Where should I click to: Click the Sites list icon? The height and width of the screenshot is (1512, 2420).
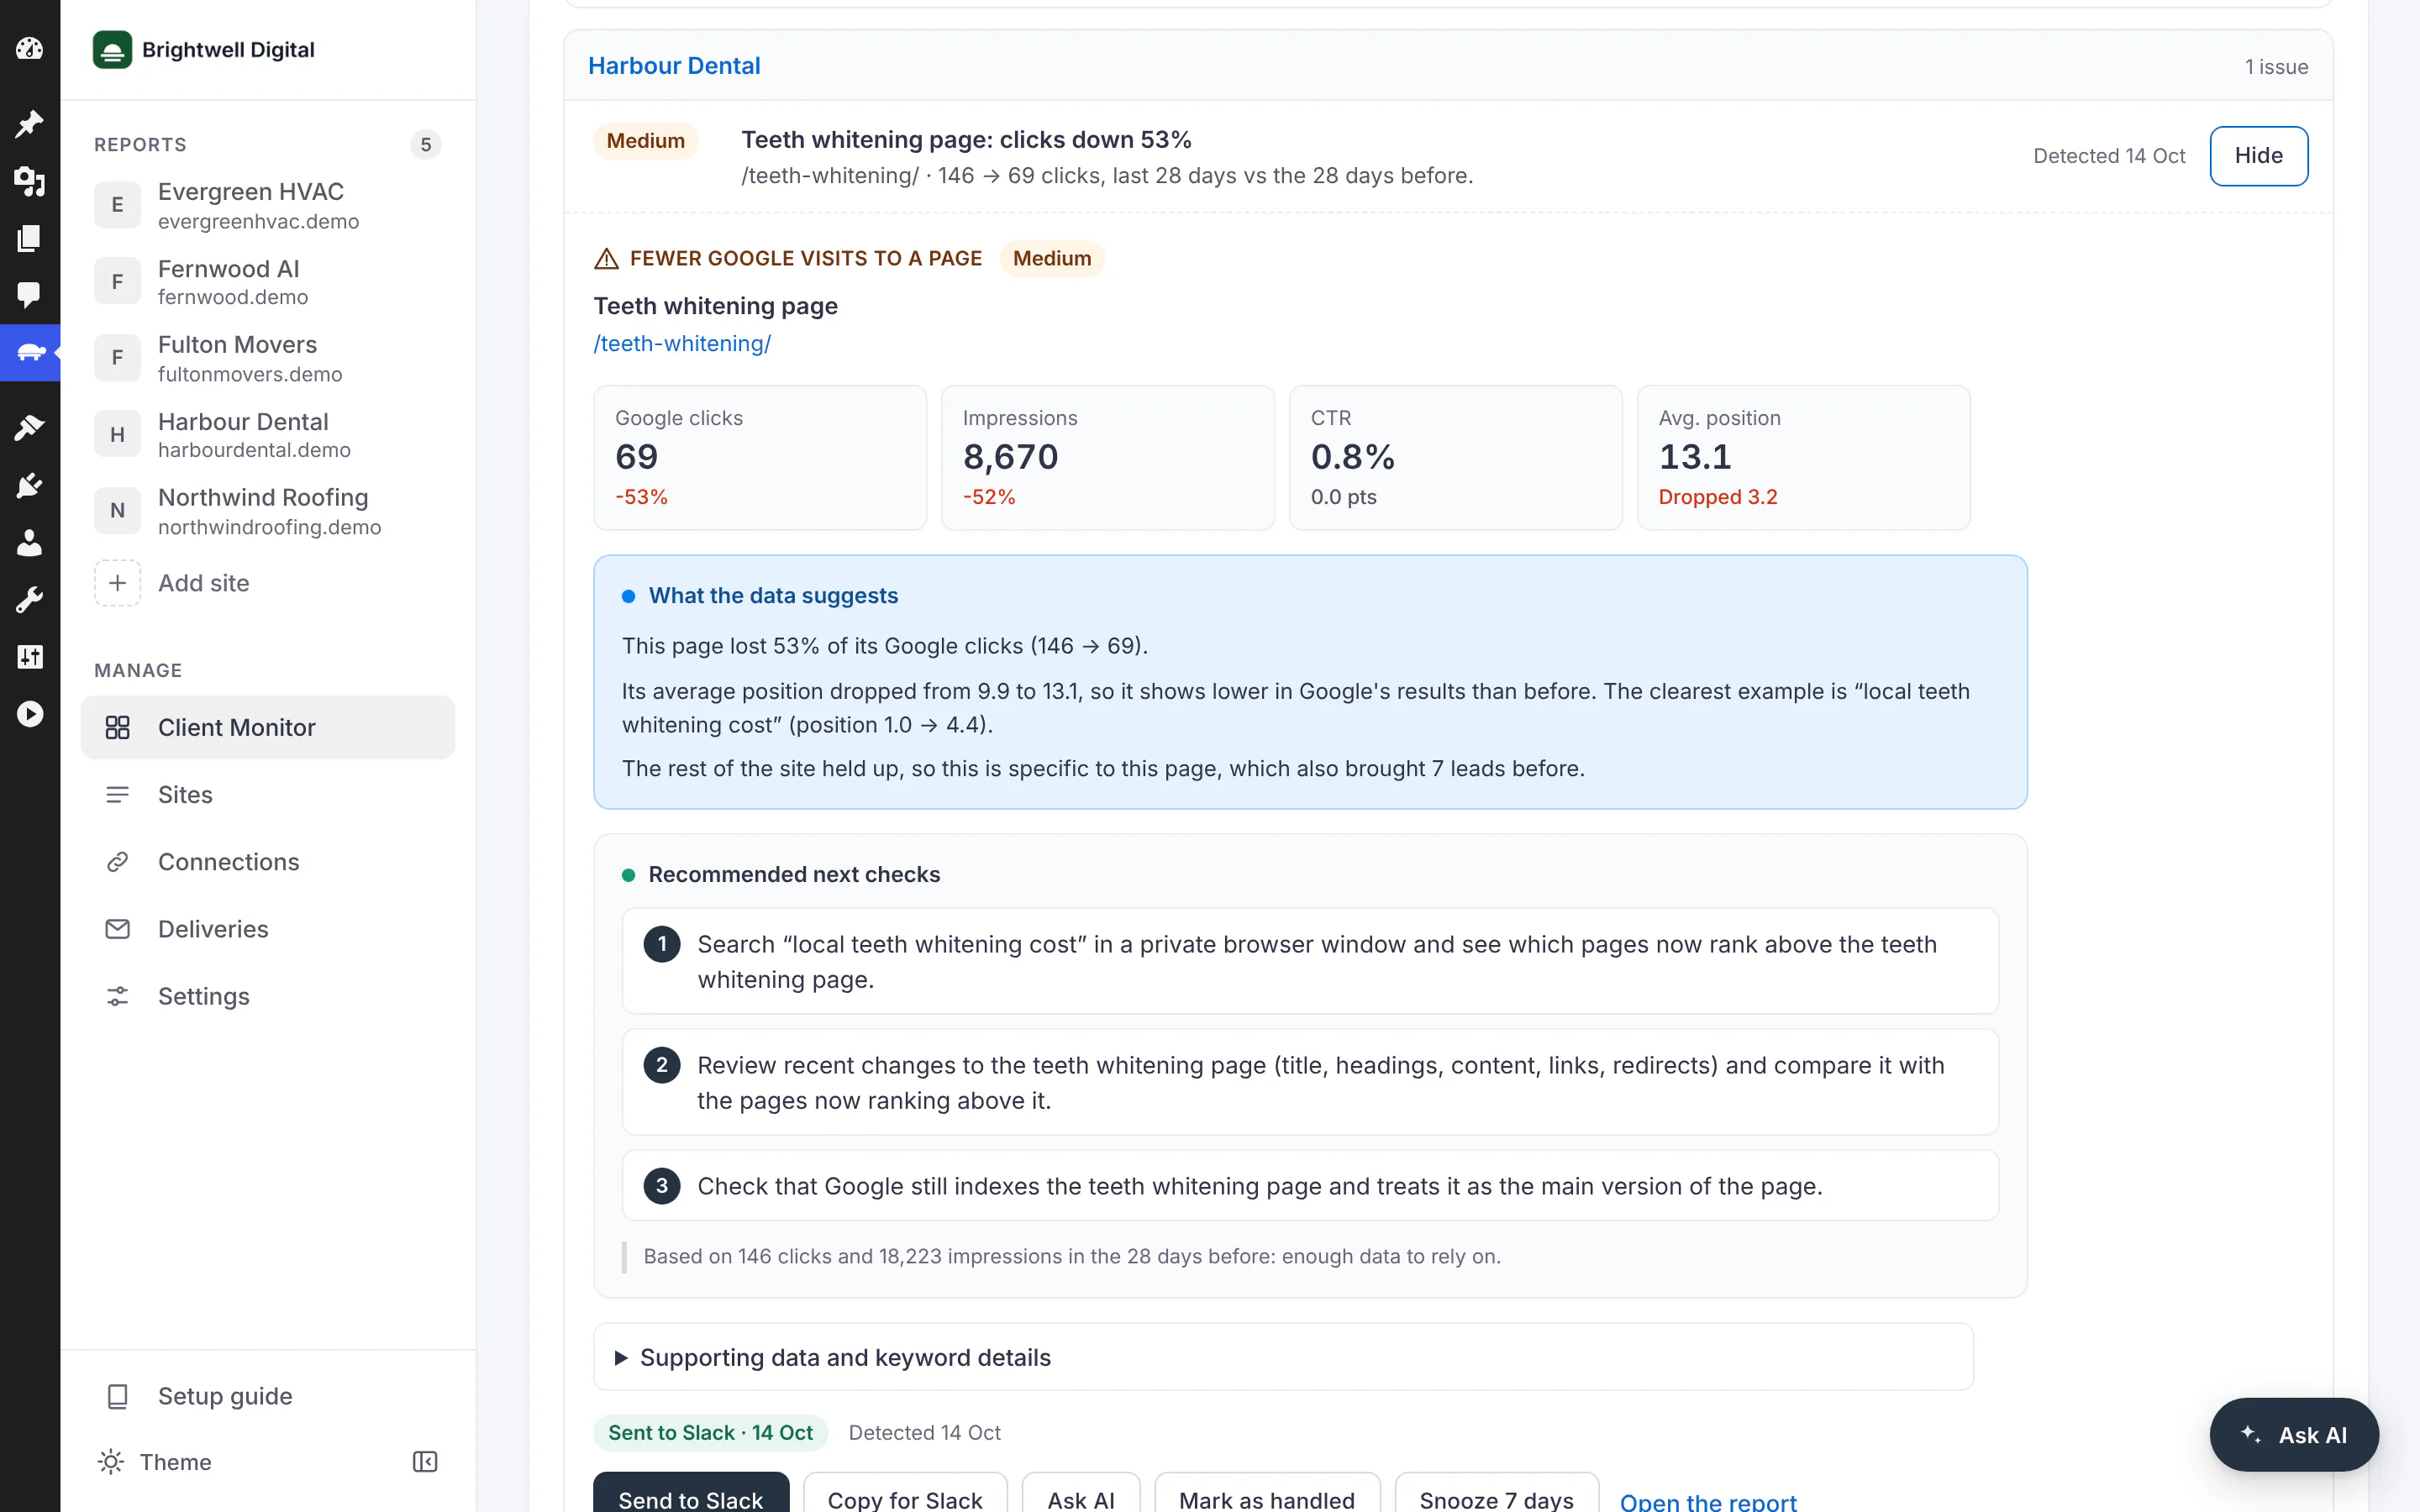coord(117,795)
